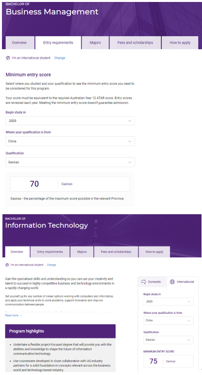
Task: Switch to International student view
Action: pos(182,282)
